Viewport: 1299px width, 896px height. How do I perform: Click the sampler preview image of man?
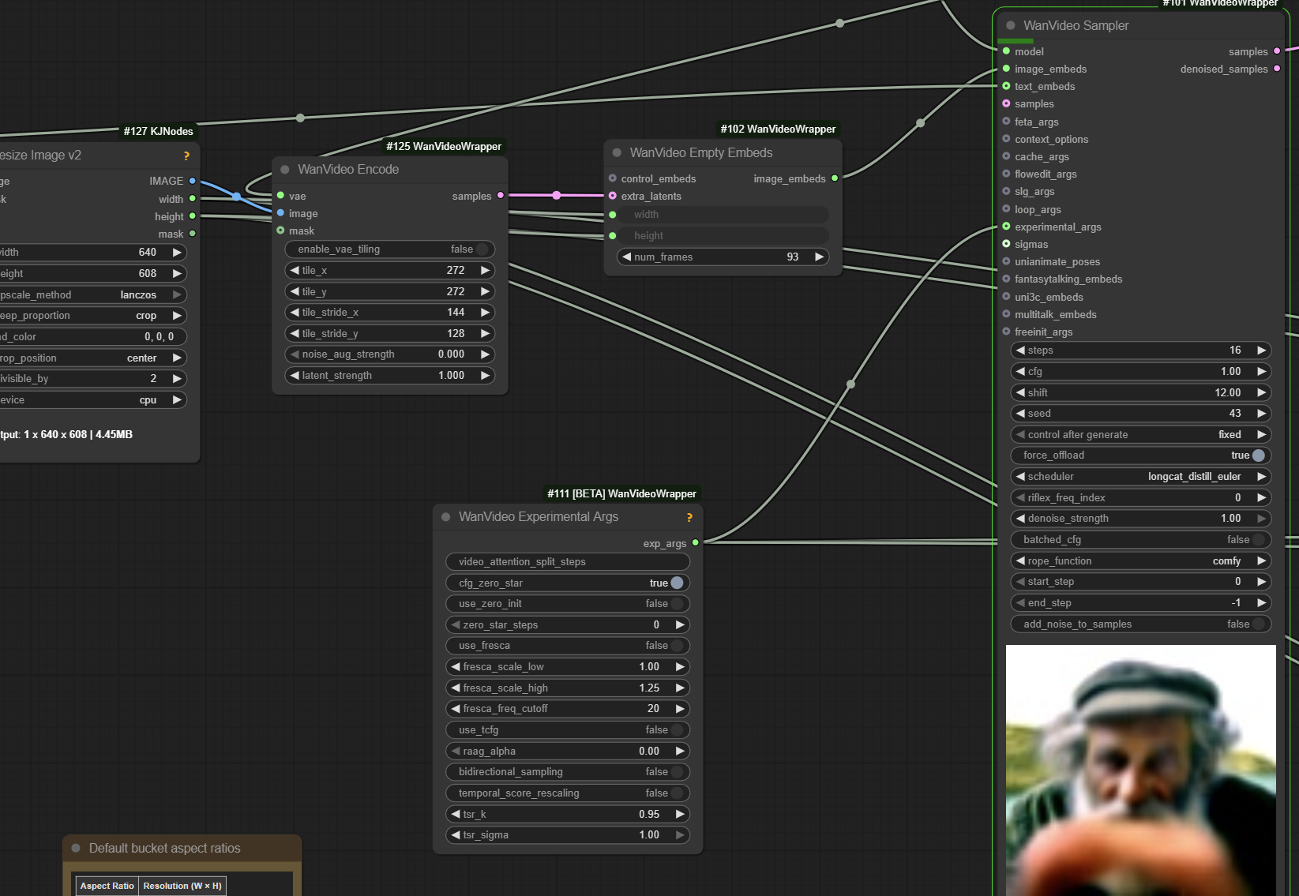(x=1140, y=770)
